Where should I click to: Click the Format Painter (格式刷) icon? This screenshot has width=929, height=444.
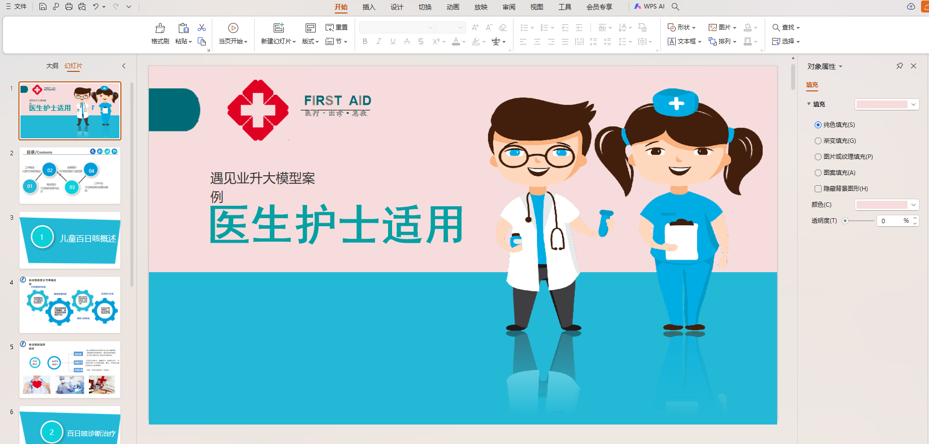(160, 28)
